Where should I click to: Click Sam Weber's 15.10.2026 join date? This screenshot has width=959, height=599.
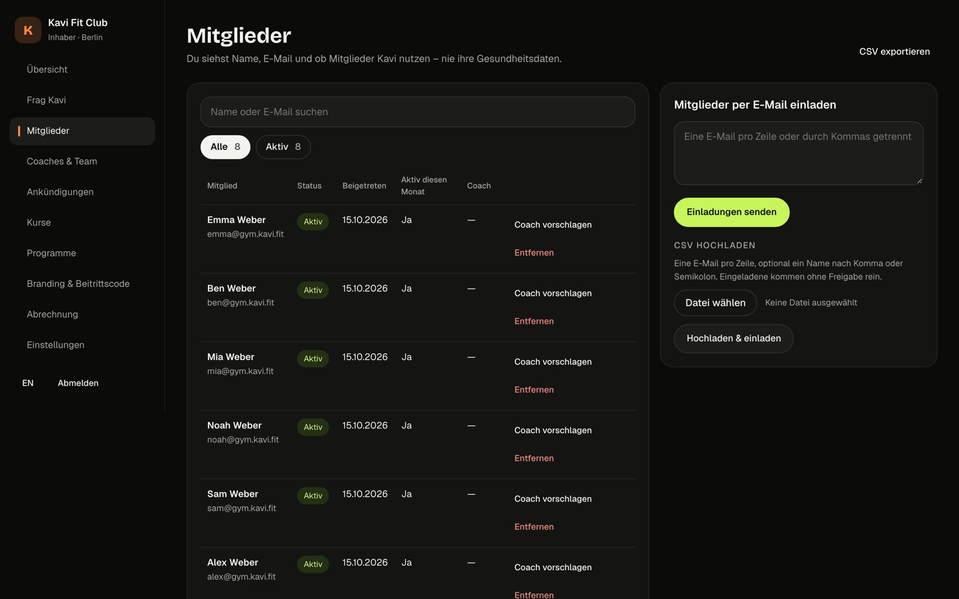click(365, 494)
